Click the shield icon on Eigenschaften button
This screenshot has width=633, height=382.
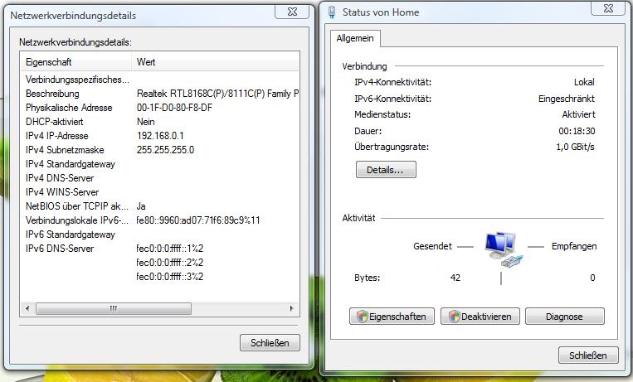coord(362,317)
